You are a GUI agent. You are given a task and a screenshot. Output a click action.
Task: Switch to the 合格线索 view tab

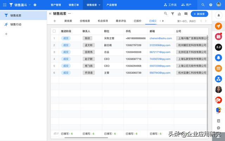tap(85, 21)
